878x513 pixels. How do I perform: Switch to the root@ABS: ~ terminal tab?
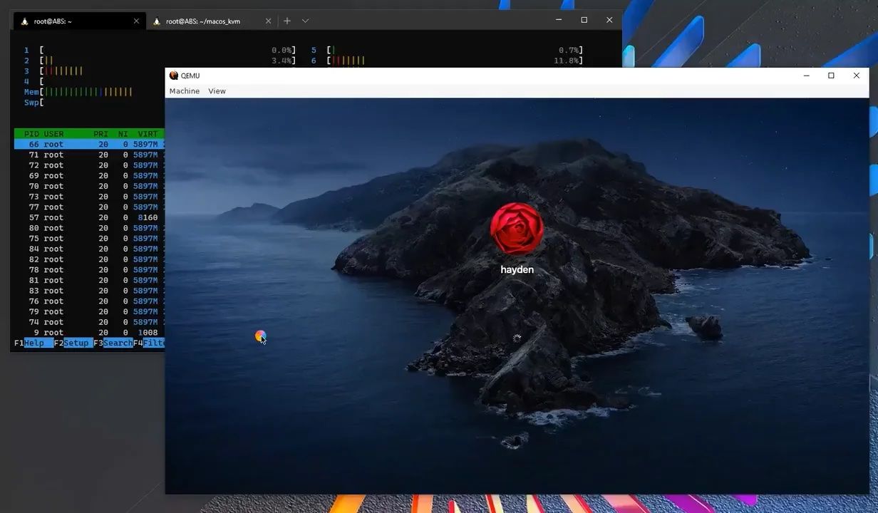80,21
